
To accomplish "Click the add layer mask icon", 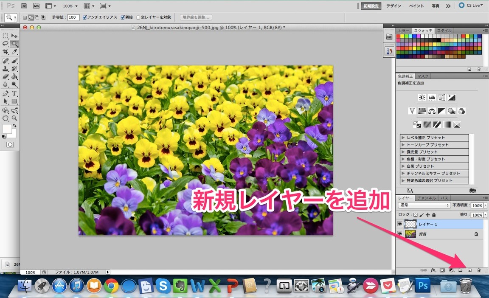I will (x=442, y=270).
